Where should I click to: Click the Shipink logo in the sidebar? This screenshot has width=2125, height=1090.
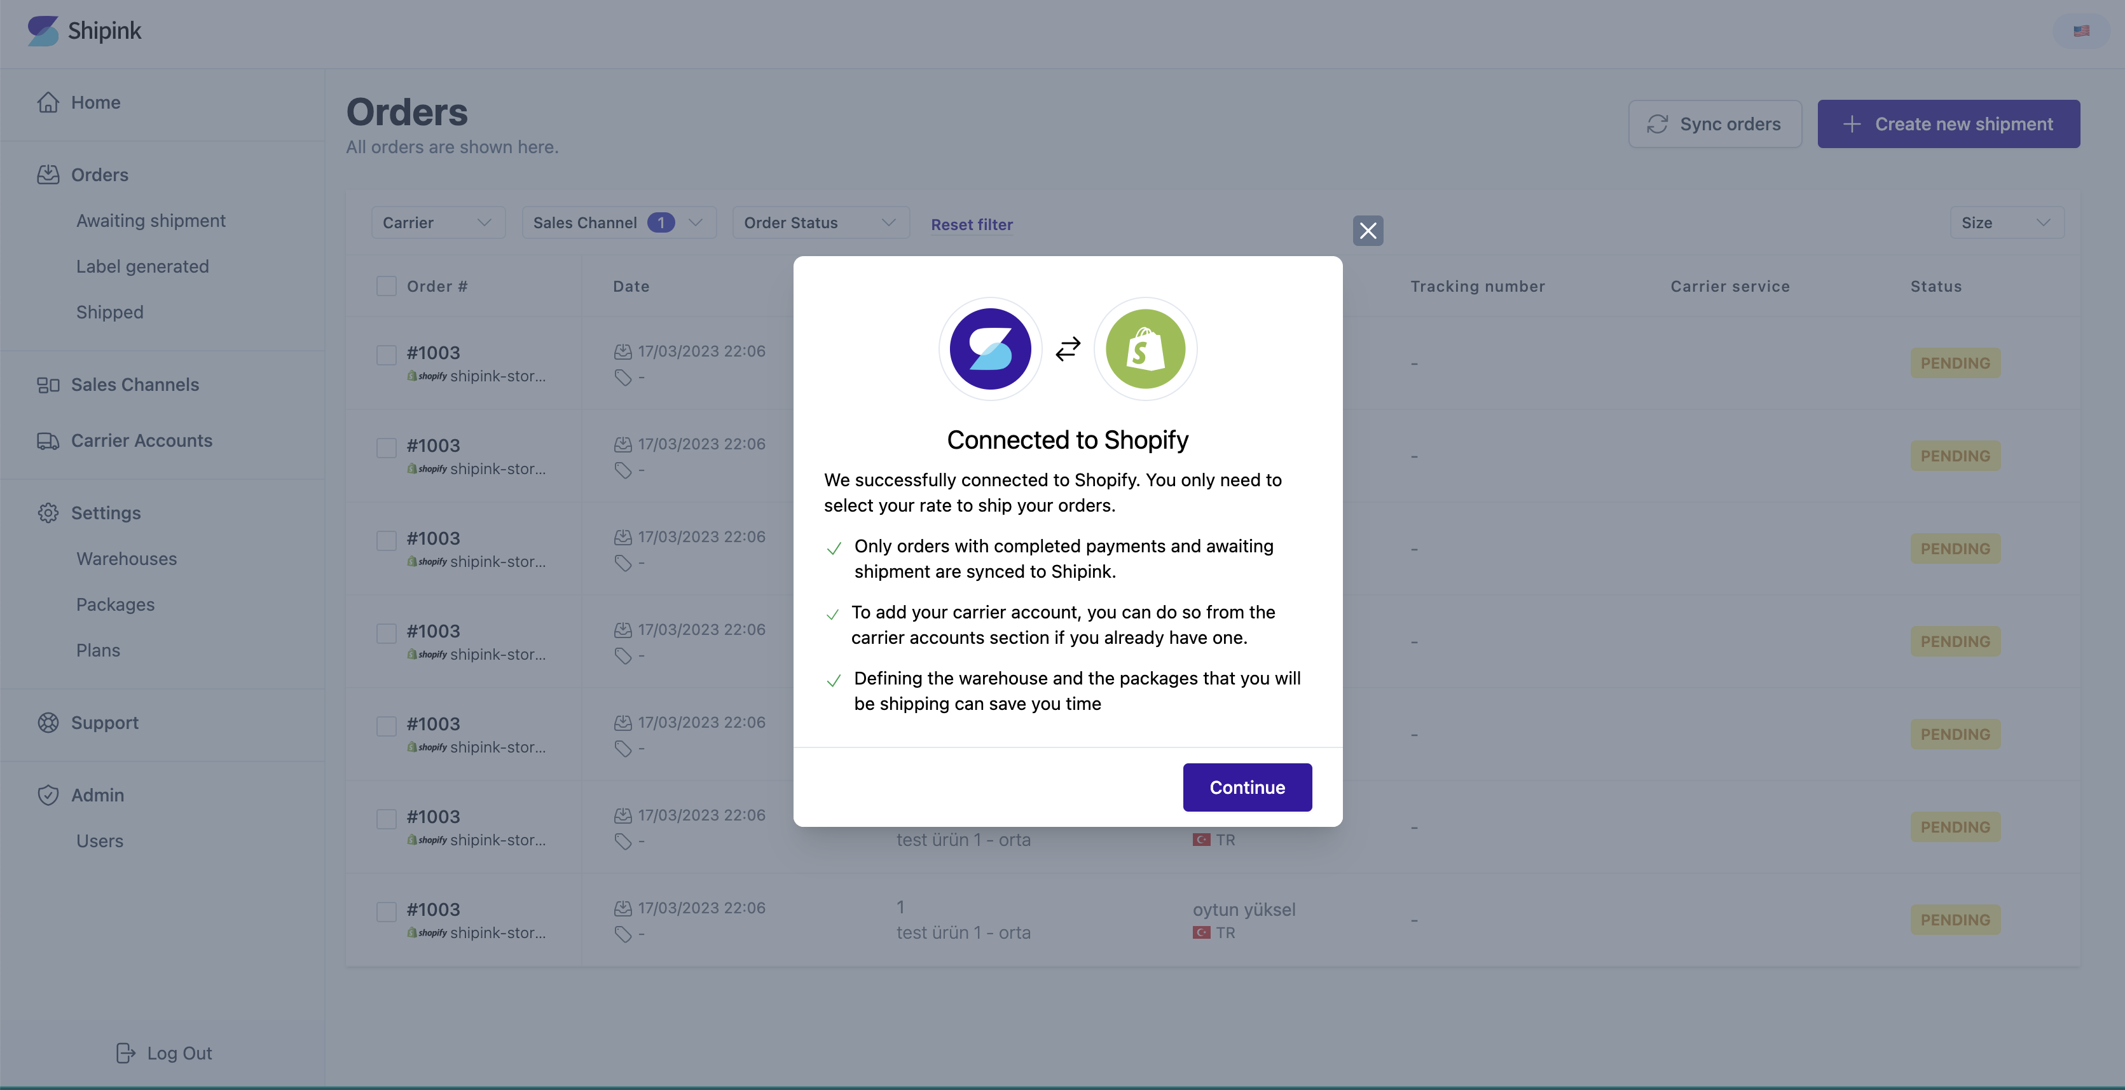point(44,31)
